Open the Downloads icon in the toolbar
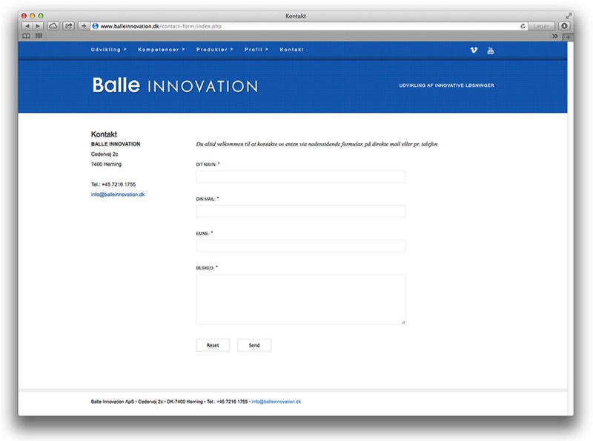The width and height of the screenshot is (593, 441). tap(564, 26)
